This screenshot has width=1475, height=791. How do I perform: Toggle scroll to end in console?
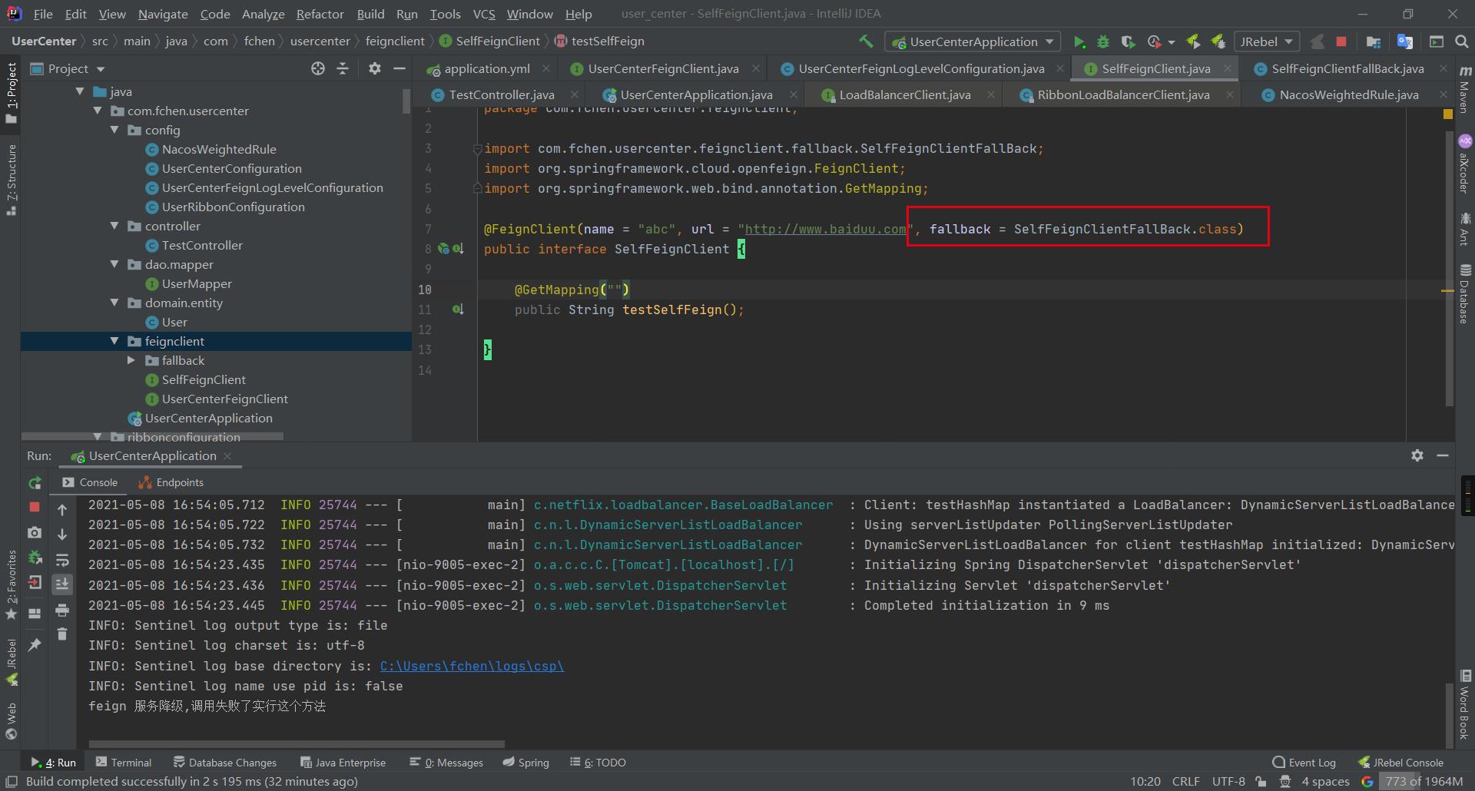62,584
